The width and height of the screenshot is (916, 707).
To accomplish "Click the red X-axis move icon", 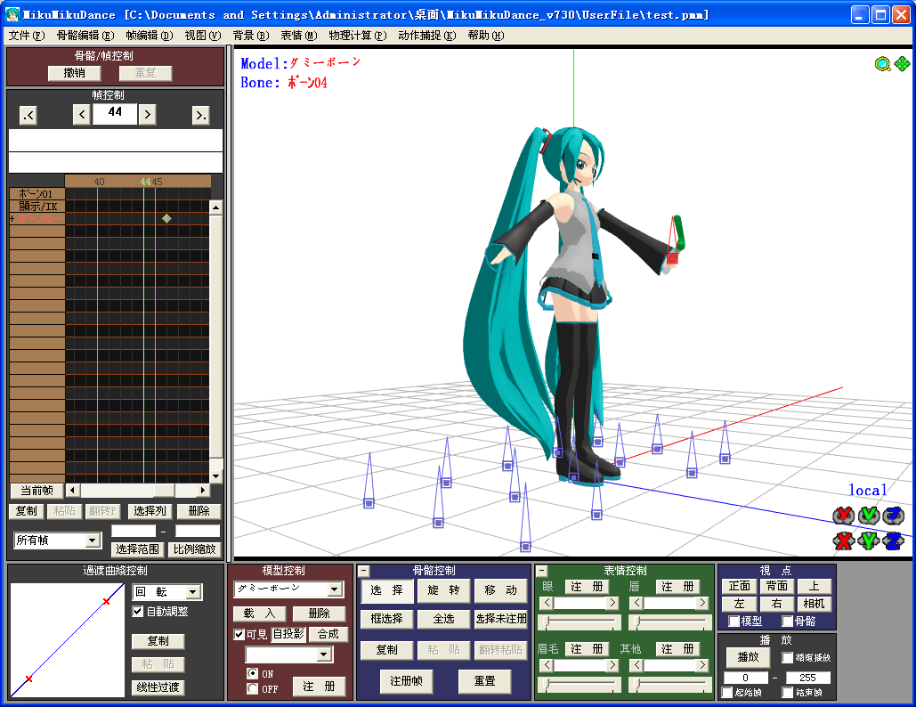I will tap(844, 540).
